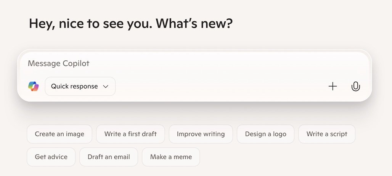The width and height of the screenshot is (392, 176).
Task: Choose the 'Write a first draft' chip
Action: coord(130,134)
